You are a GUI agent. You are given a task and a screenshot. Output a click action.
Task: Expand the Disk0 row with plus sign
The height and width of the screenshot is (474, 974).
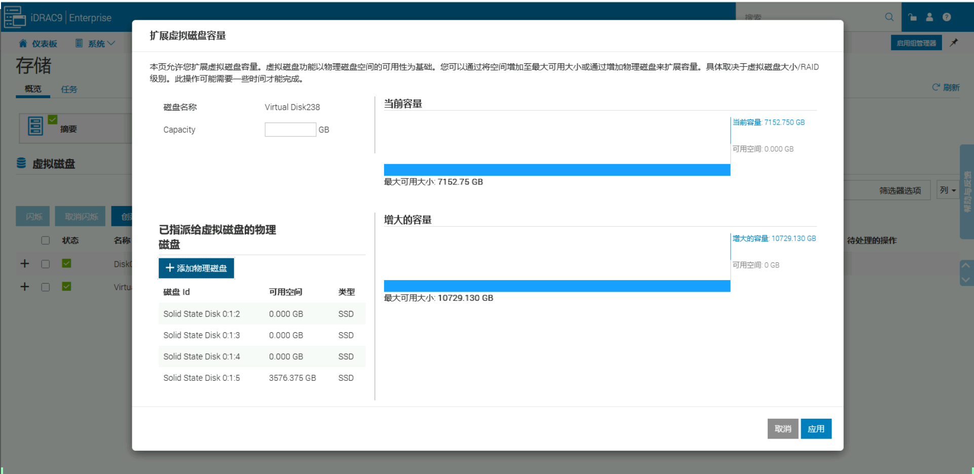24,263
